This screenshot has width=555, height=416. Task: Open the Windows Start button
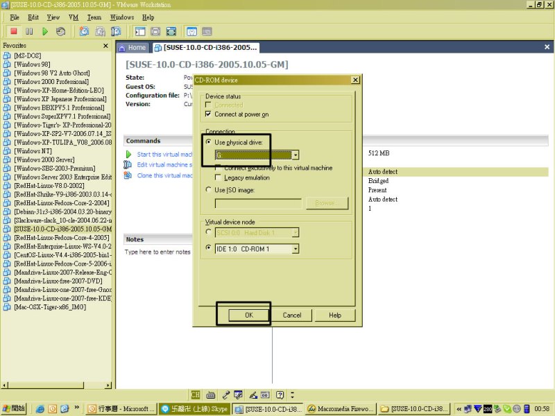click(x=14, y=408)
